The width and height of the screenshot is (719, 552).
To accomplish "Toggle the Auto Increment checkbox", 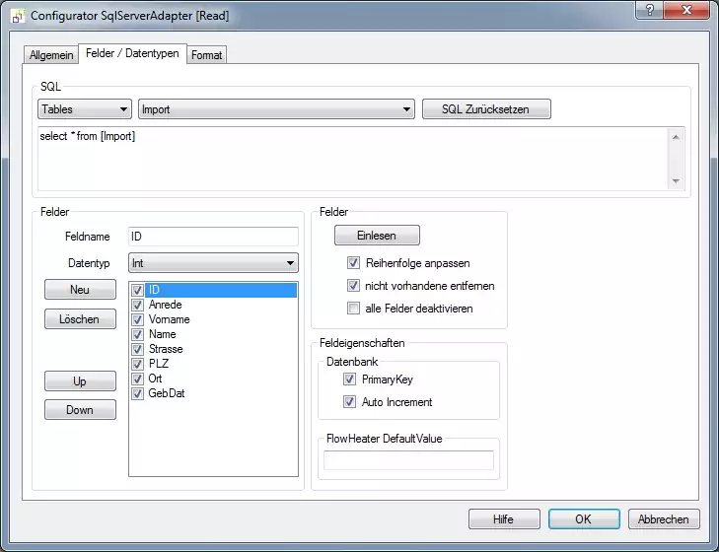I will click(x=348, y=402).
